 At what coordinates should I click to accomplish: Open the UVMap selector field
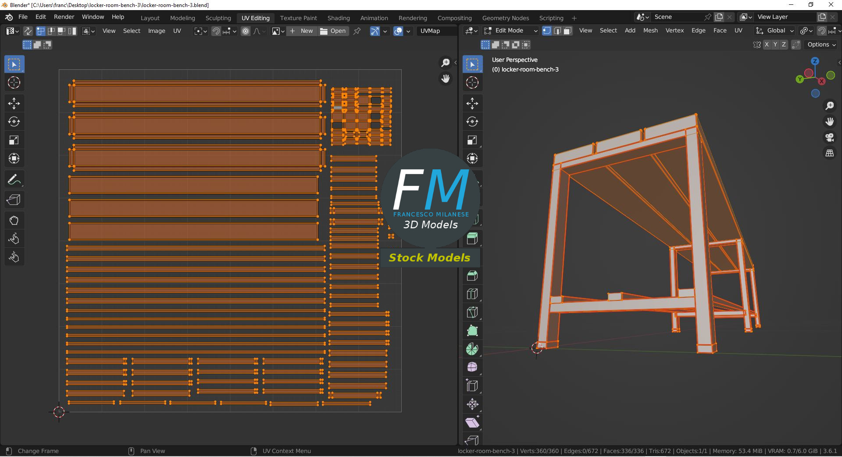[x=437, y=31]
